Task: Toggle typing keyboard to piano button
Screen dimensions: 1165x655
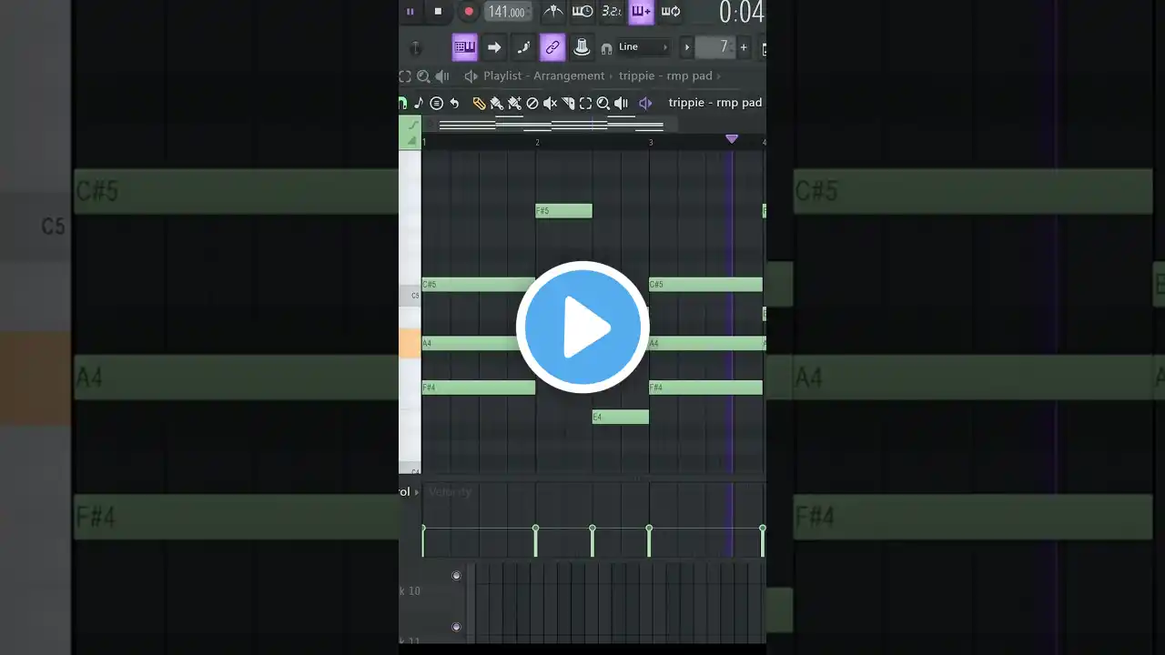Action: (x=464, y=47)
